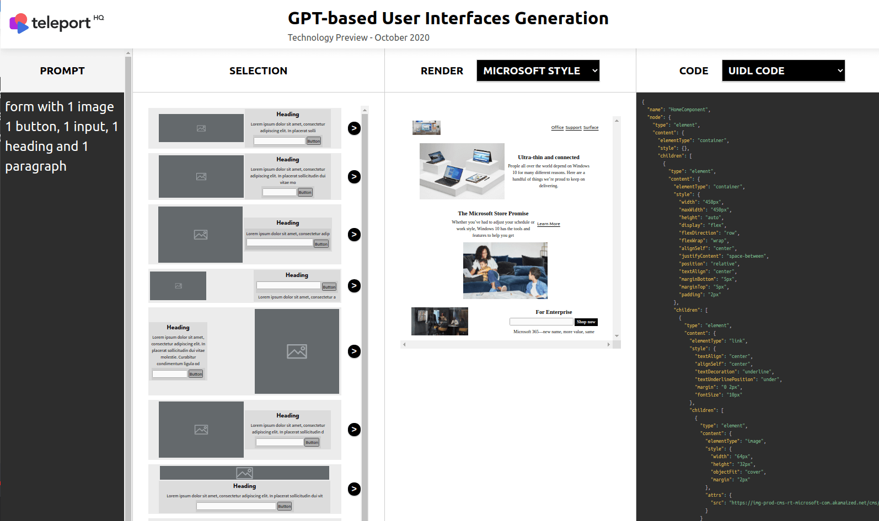Select the first layout's arrow button
The image size is (879, 521).
[354, 128]
